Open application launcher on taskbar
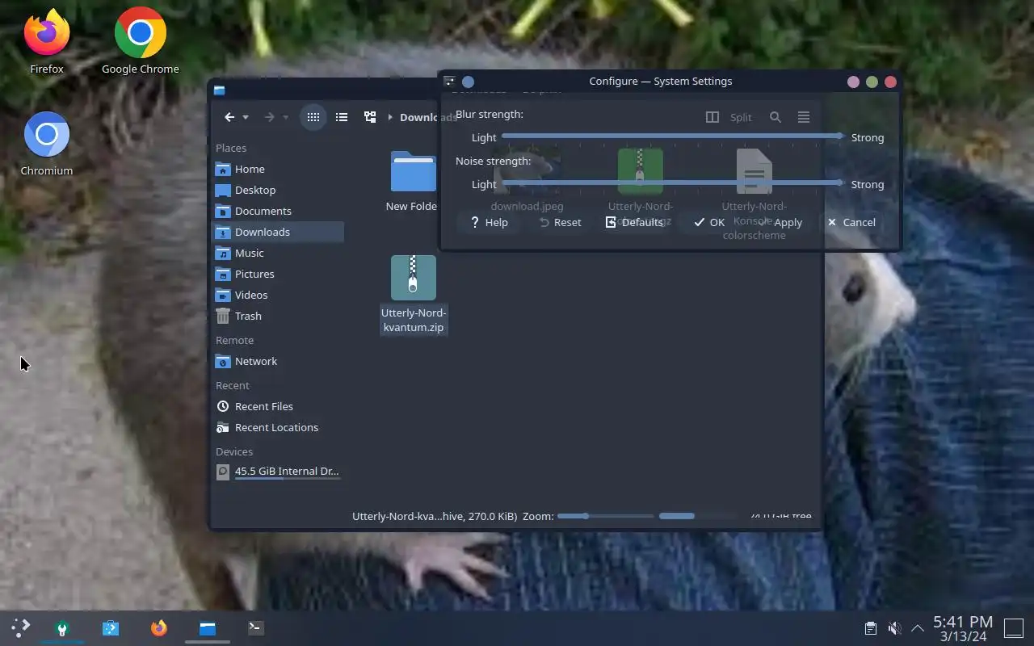The height and width of the screenshot is (646, 1034). click(21, 627)
